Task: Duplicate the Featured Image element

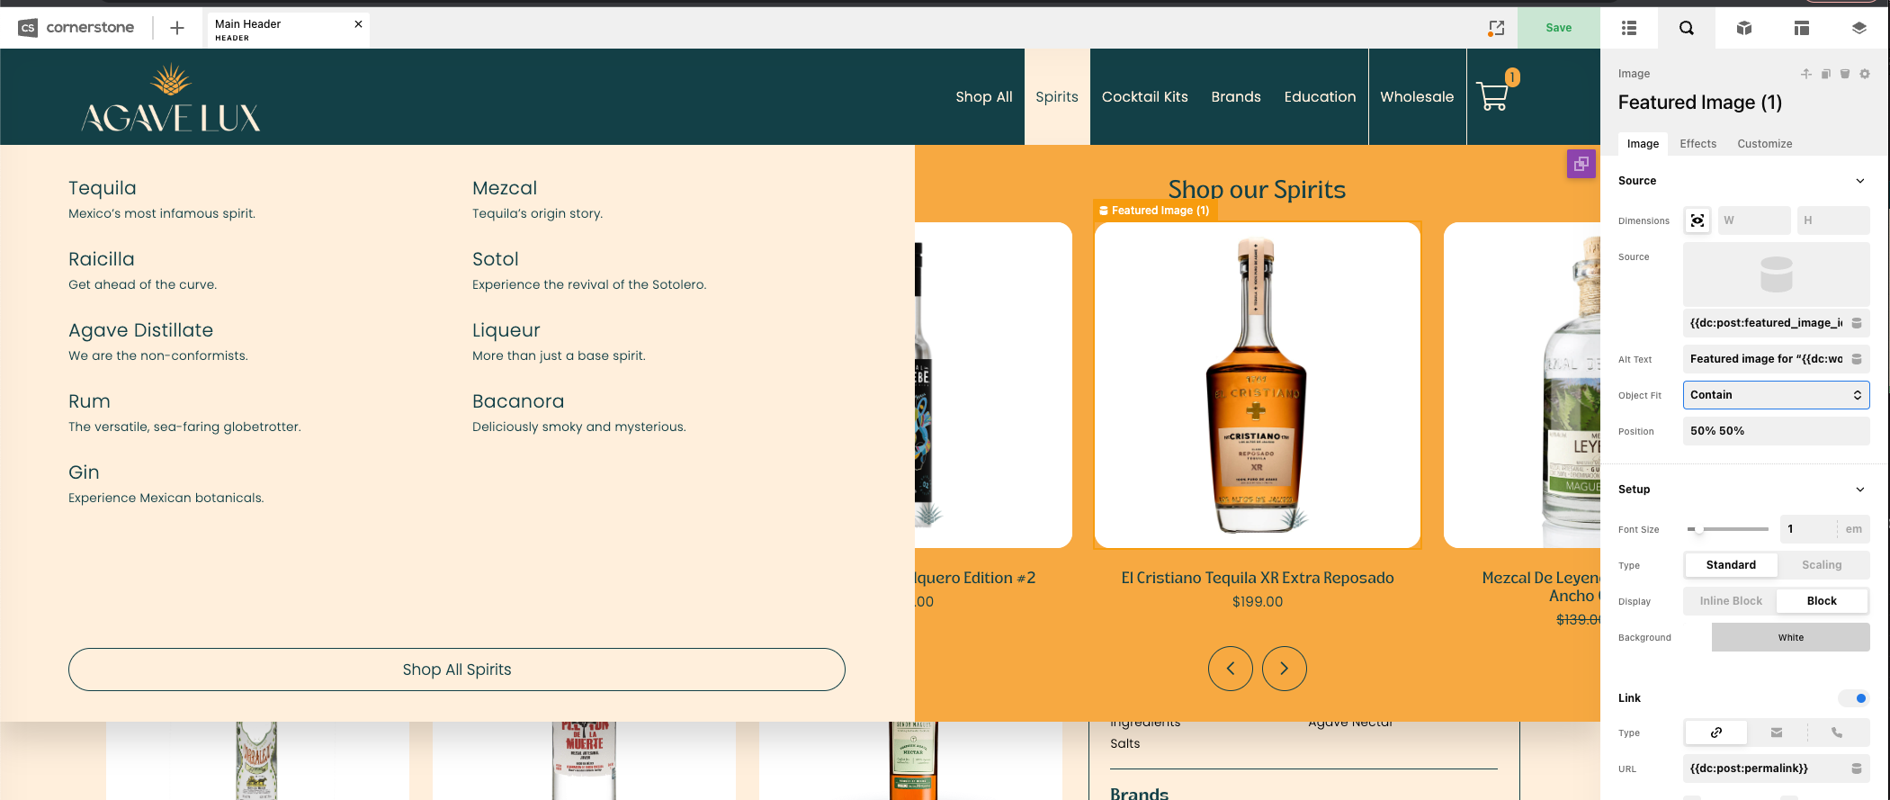Action: coord(1825,74)
